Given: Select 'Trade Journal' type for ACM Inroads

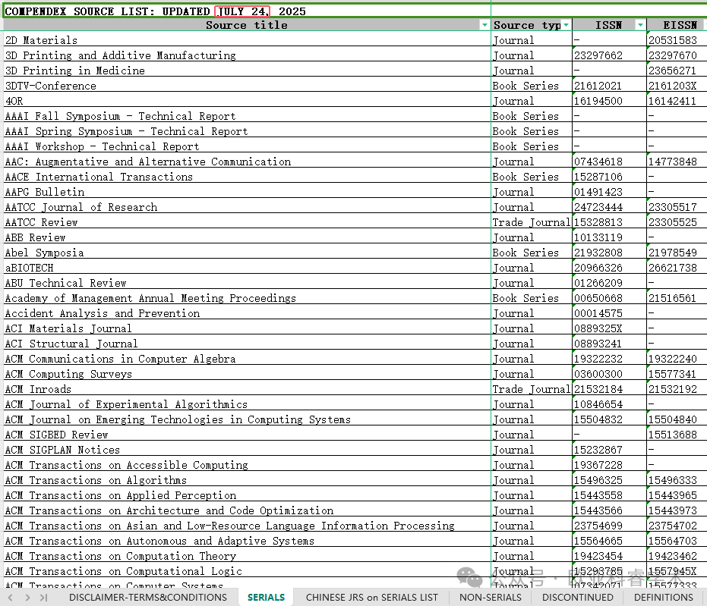Looking at the screenshot, I should pyautogui.click(x=532, y=389).
